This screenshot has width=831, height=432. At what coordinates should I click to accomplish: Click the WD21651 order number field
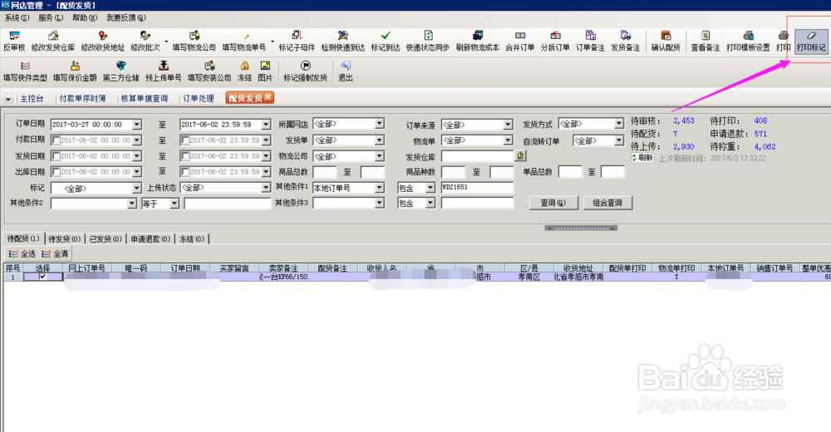(477, 188)
